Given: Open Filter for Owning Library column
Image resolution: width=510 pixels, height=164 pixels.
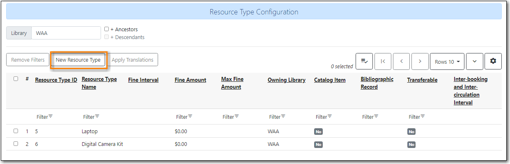Looking at the screenshot, I should 277,117.
